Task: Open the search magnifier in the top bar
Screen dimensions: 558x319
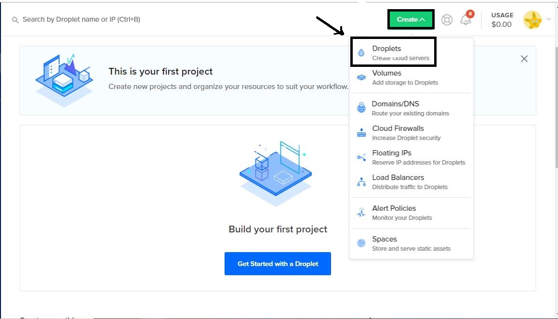Action: pyautogui.click(x=14, y=21)
